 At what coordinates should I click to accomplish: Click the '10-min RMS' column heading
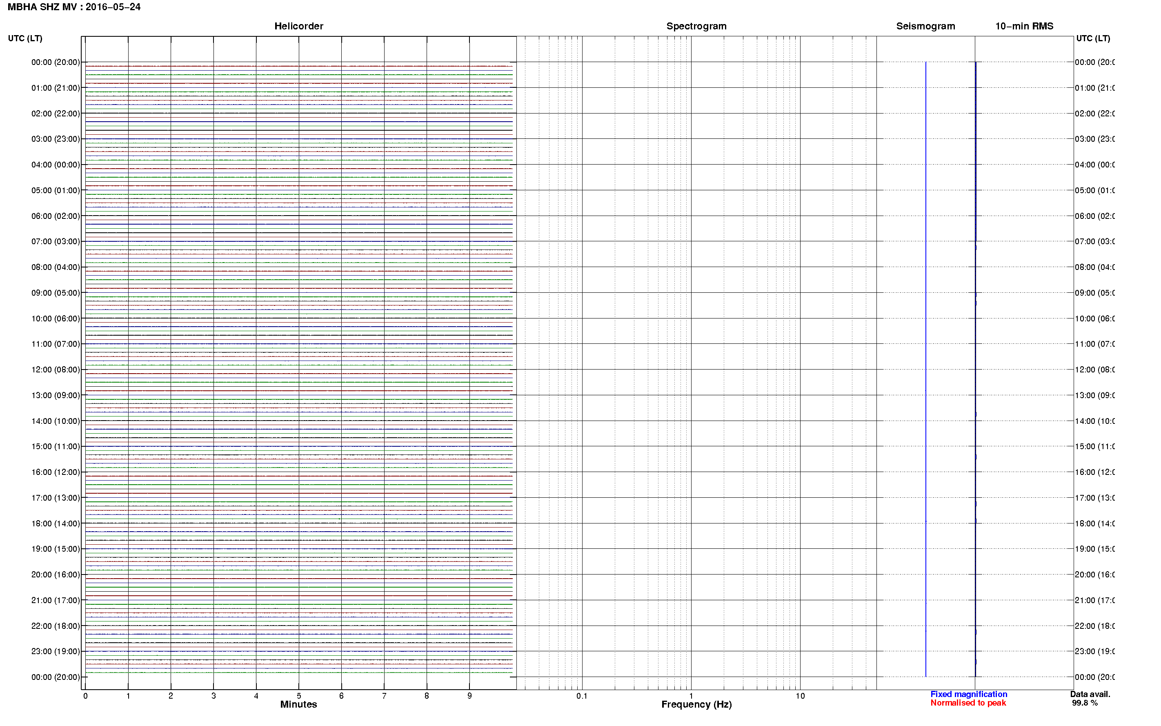click(x=1024, y=27)
